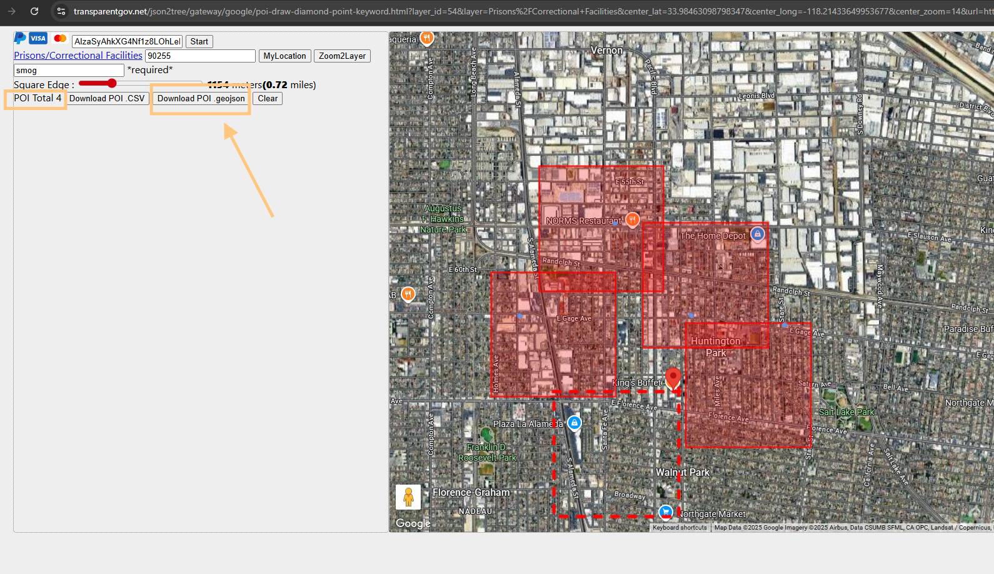The width and height of the screenshot is (994, 574).
Task: Click the VISA card icon
Action: coord(38,38)
